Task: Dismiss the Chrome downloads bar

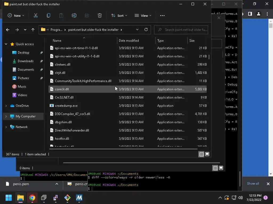Action: [x=268, y=184]
